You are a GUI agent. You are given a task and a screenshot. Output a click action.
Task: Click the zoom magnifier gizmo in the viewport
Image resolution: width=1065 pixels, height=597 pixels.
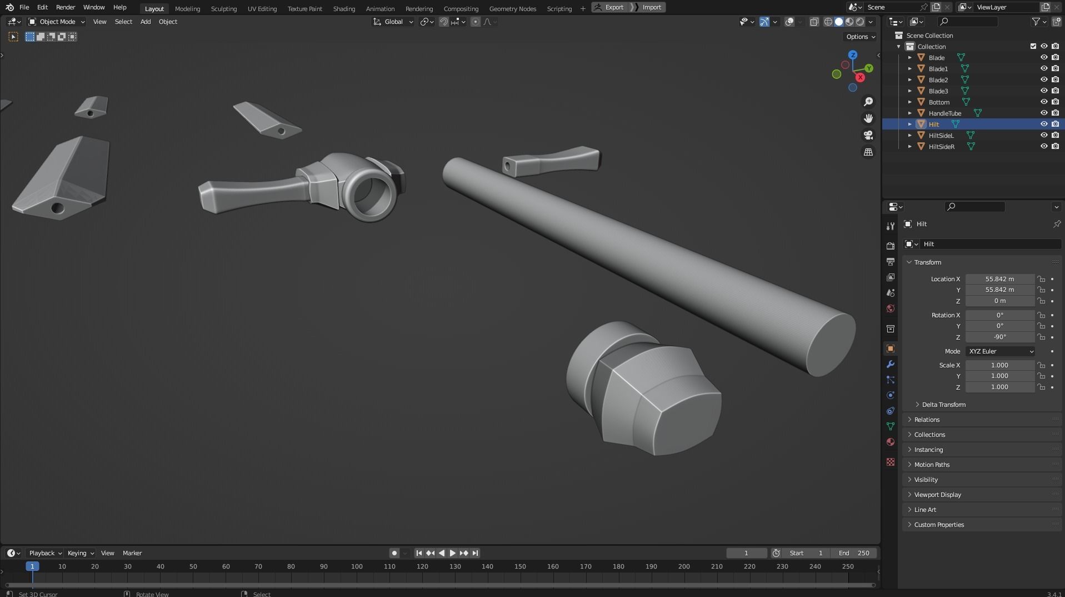click(868, 102)
